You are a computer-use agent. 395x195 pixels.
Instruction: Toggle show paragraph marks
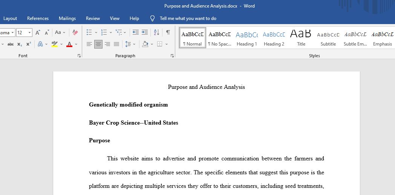tap(168, 32)
